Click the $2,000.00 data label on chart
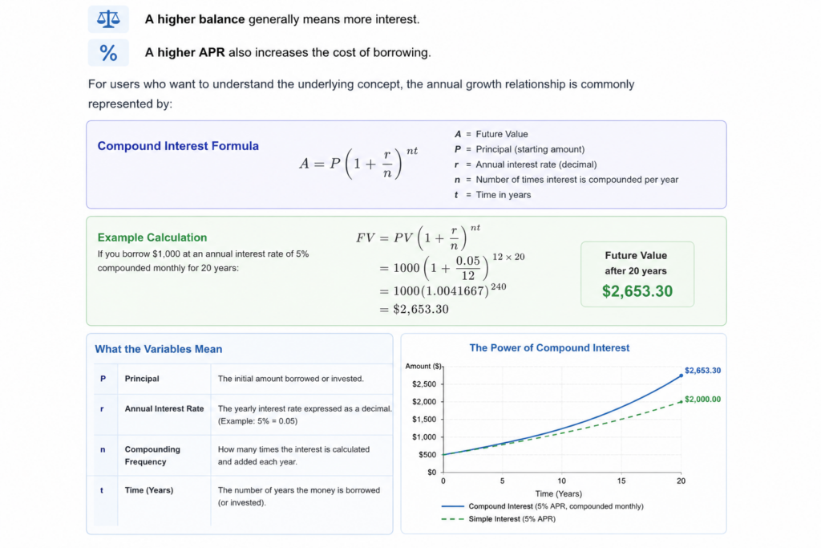The image size is (821, 548). pyautogui.click(x=702, y=400)
